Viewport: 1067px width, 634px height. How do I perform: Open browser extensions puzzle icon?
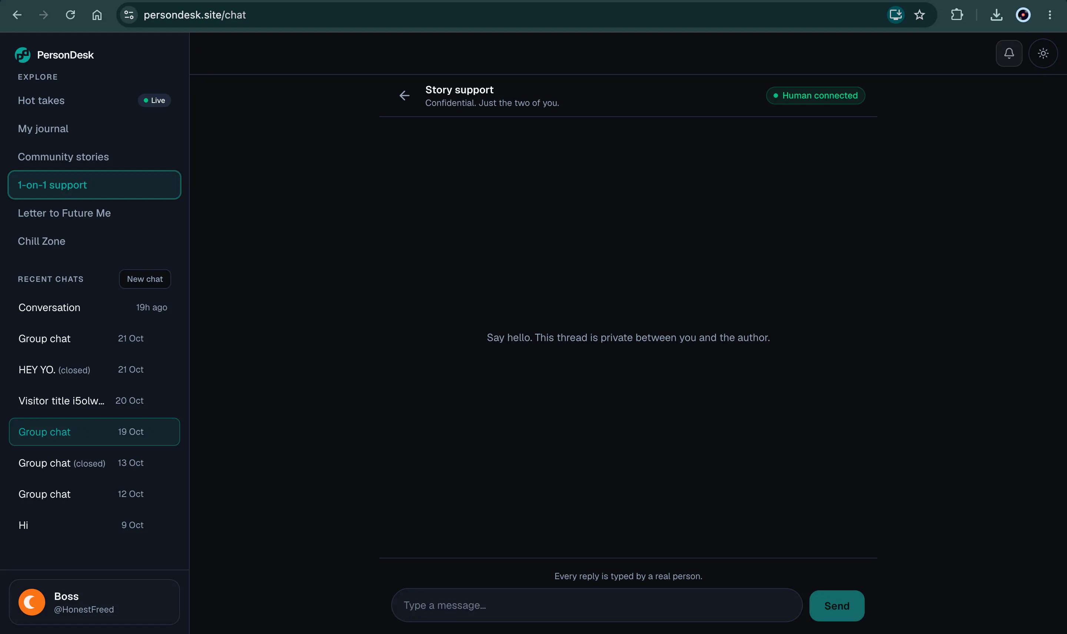click(x=957, y=15)
